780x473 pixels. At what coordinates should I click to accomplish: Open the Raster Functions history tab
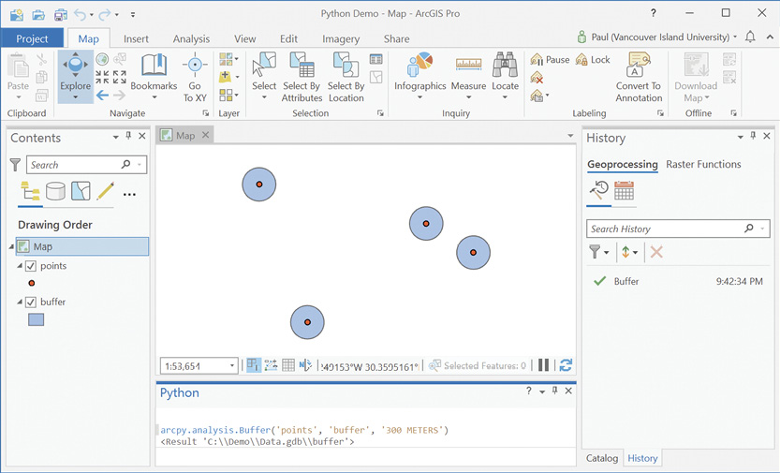pos(703,164)
